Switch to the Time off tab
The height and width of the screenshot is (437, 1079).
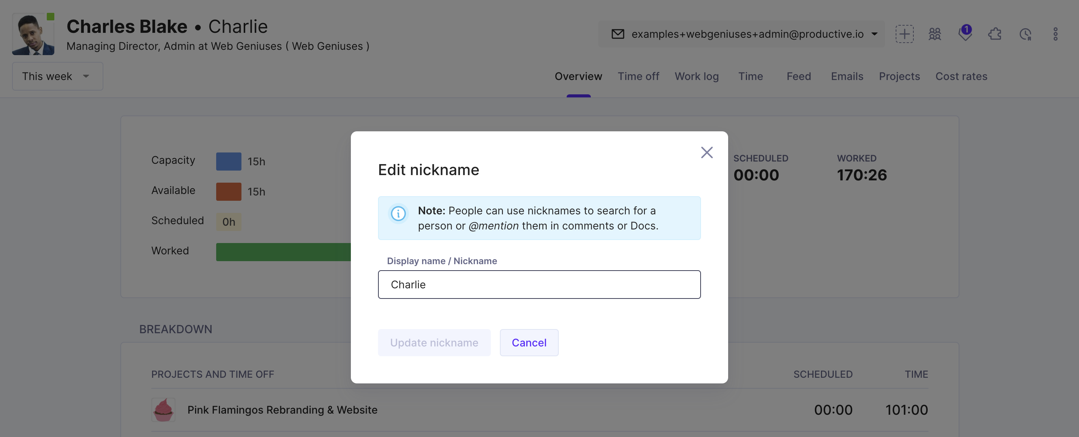coord(638,76)
